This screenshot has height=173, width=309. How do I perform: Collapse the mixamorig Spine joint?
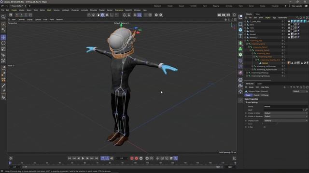point(247,44)
